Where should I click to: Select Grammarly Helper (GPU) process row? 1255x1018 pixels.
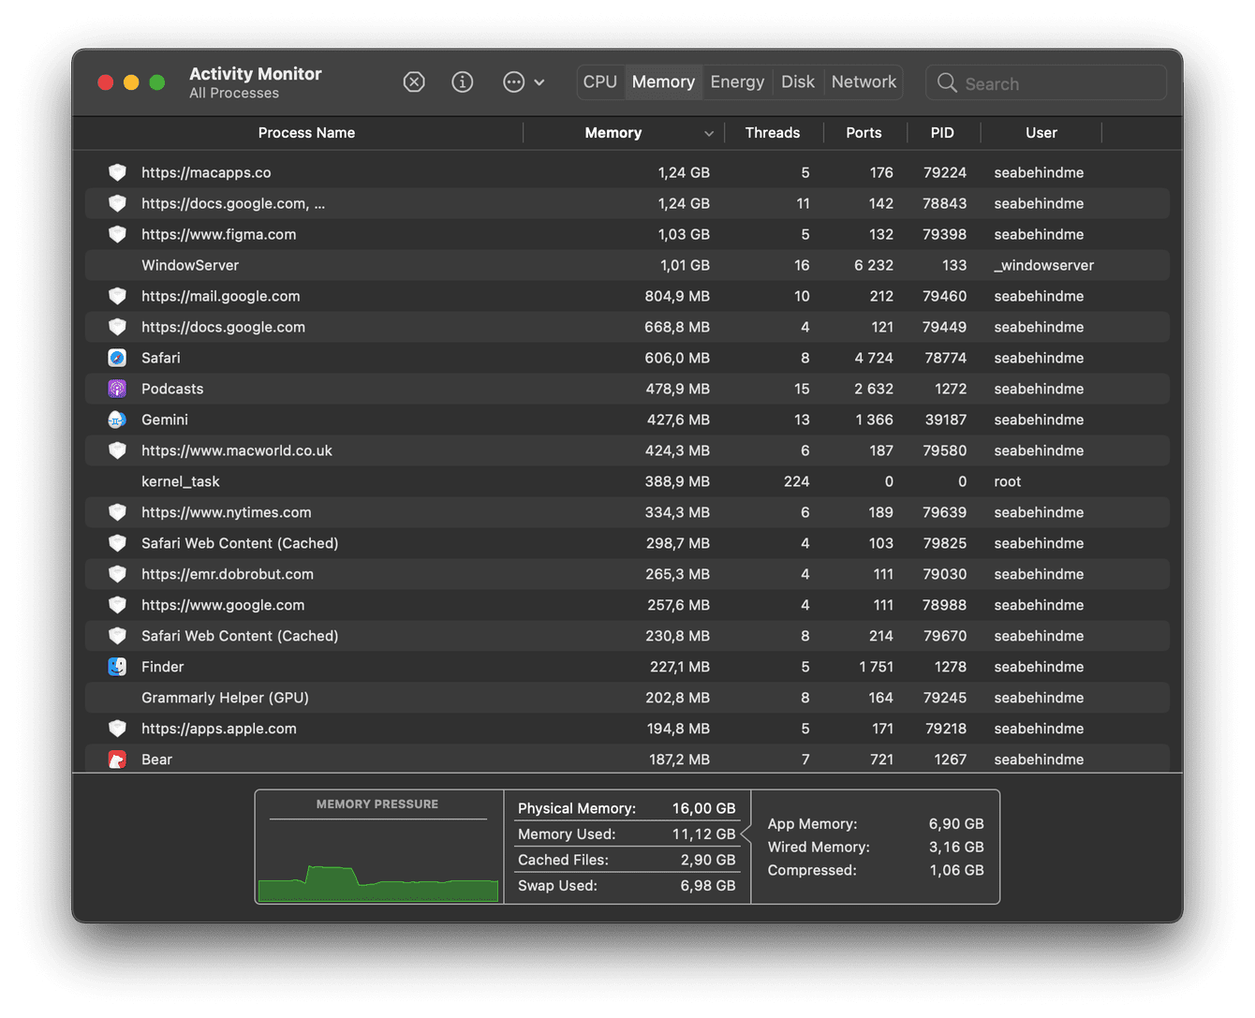(x=627, y=698)
